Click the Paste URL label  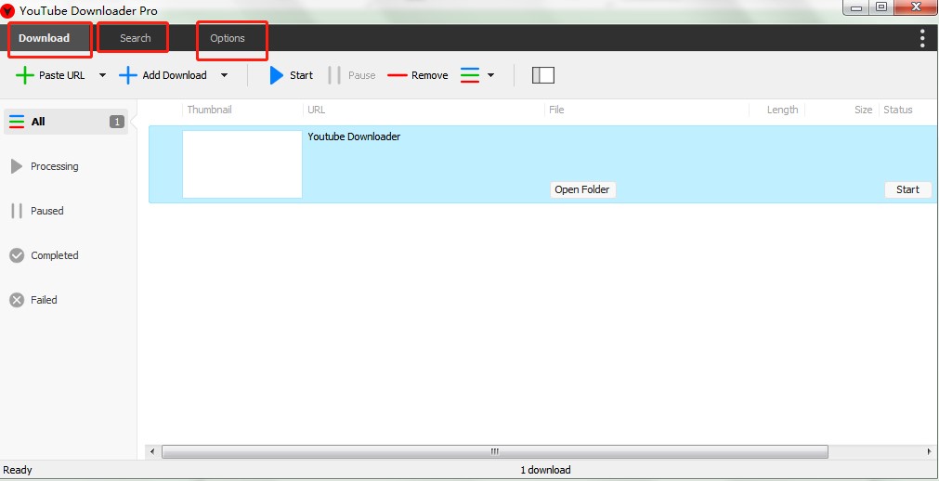click(61, 75)
